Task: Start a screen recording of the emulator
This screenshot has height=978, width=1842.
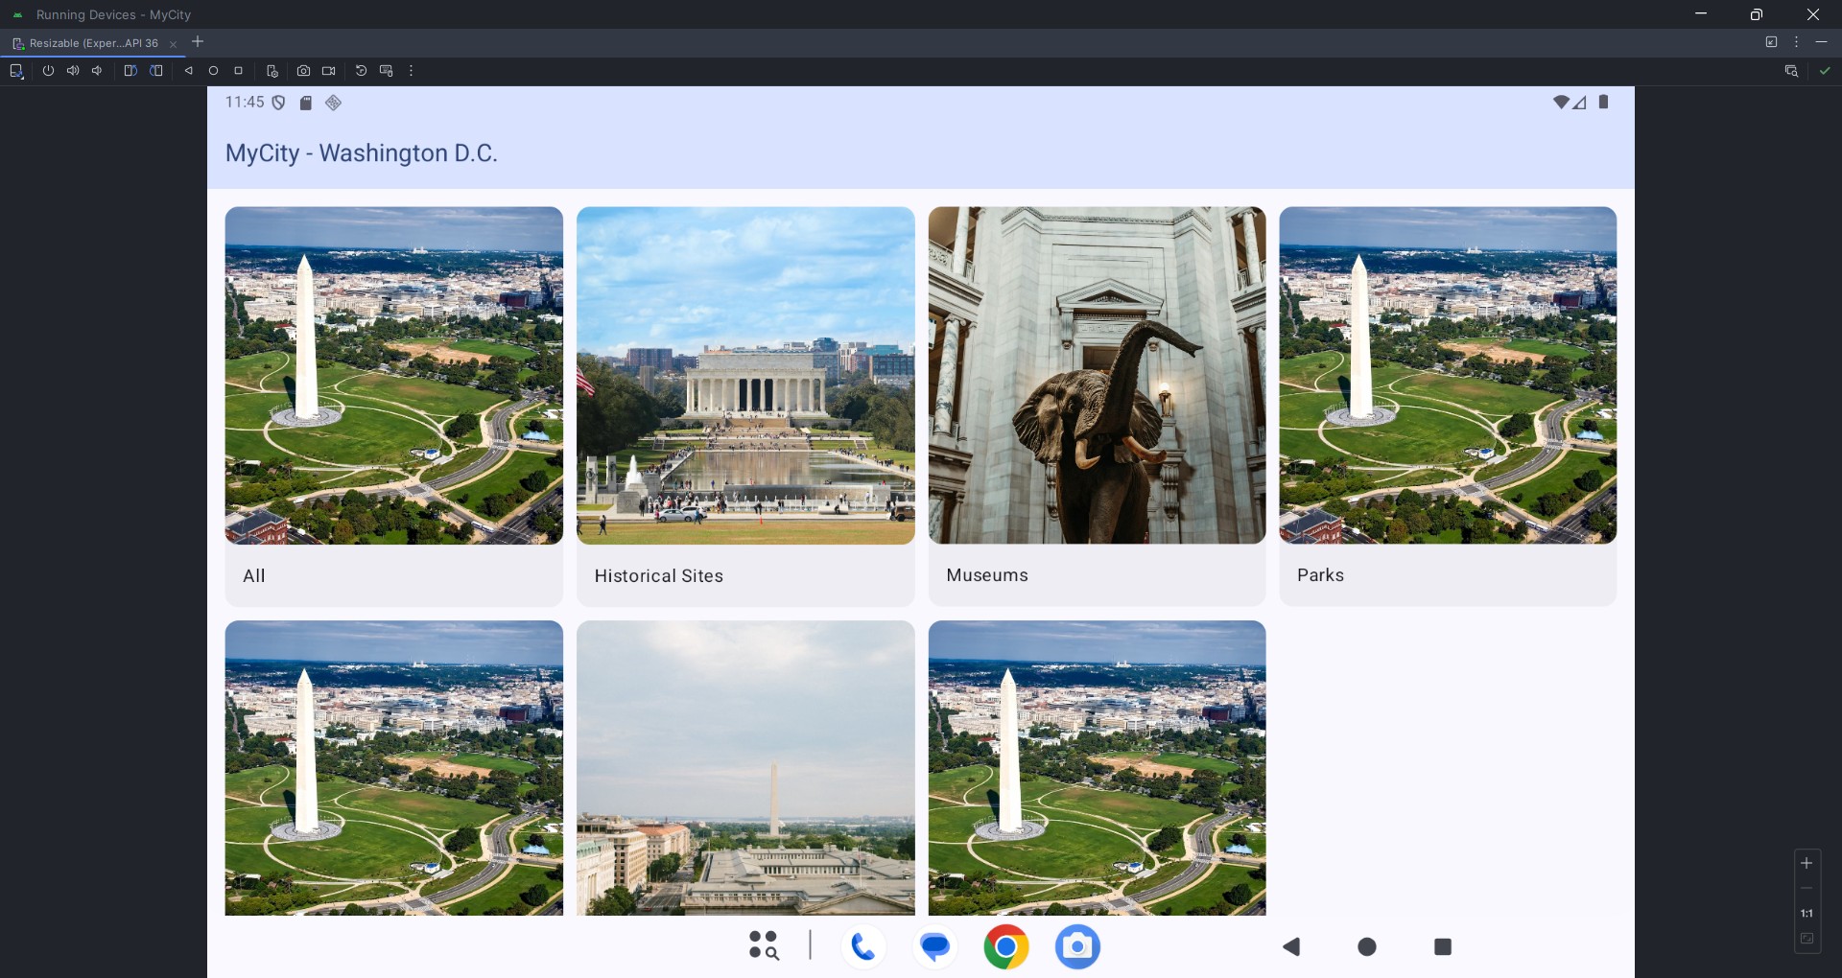Action: (x=328, y=70)
